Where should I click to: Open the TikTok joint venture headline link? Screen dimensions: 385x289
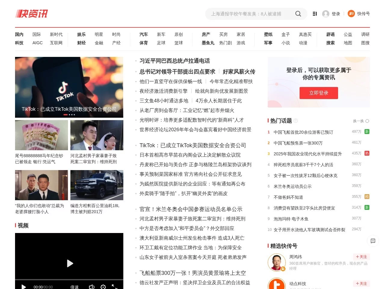click(193, 145)
